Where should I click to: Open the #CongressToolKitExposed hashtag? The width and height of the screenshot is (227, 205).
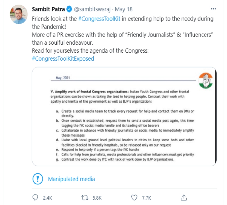63,58
